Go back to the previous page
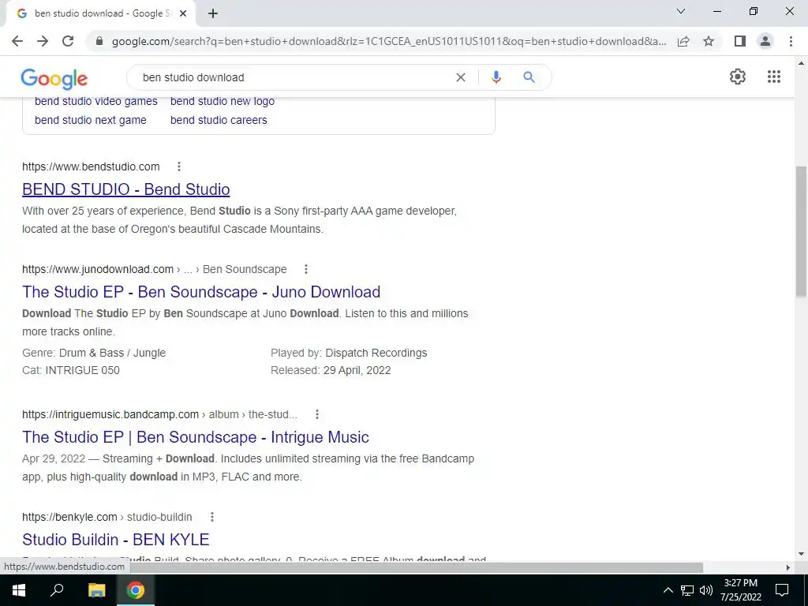Screen dimensions: 808x606 [17, 41]
